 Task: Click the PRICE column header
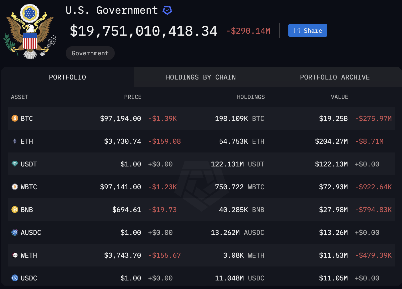133,97
